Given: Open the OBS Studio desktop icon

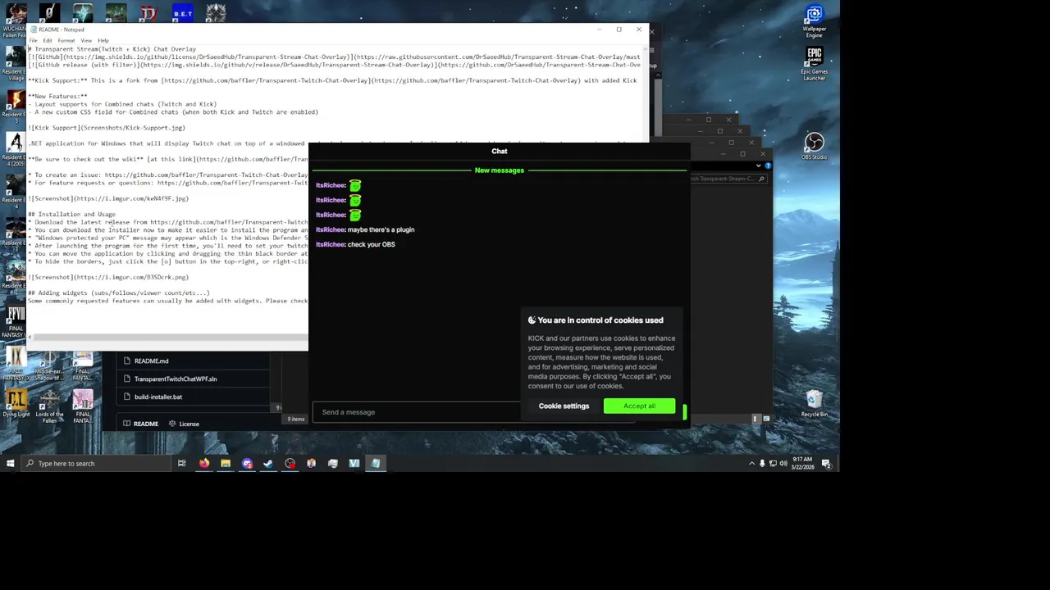Looking at the screenshot, I should [x=814, y=146].
